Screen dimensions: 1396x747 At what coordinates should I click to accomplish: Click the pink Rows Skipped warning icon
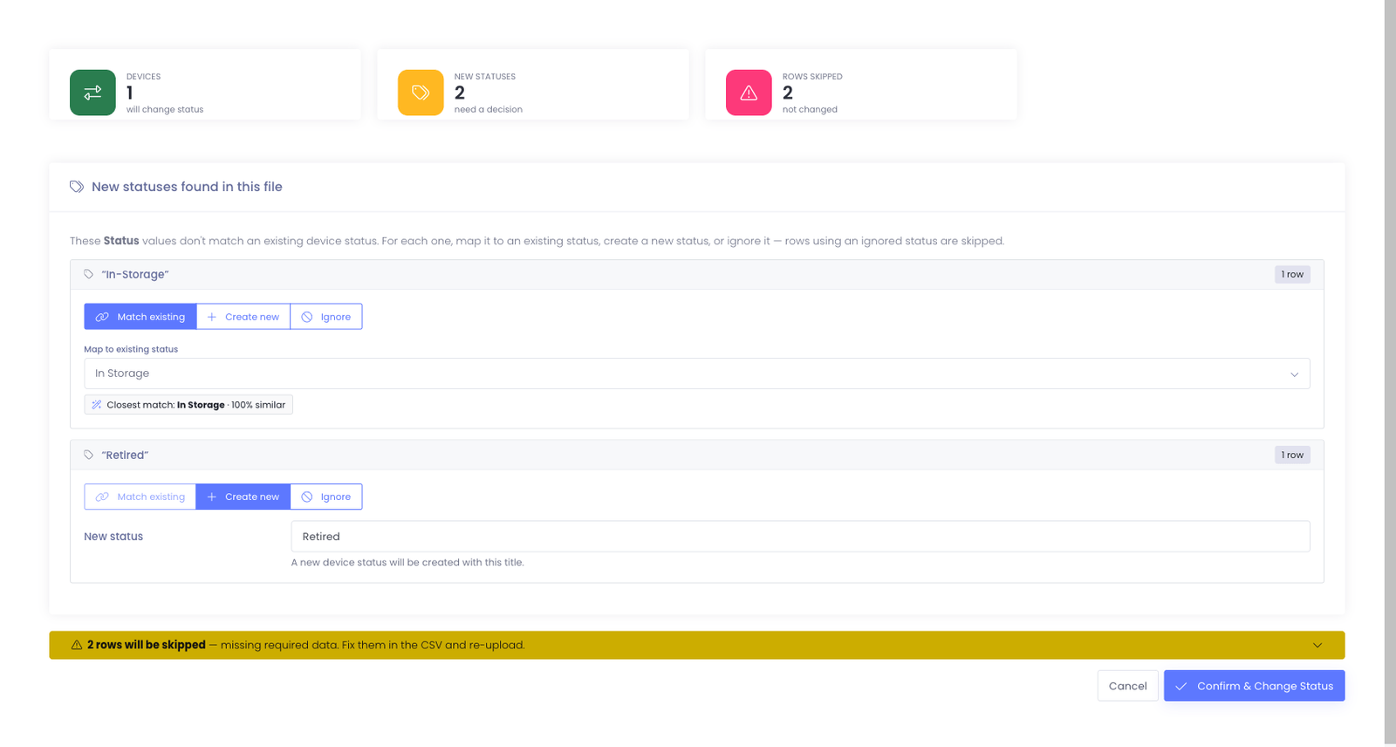click(749, 93)
